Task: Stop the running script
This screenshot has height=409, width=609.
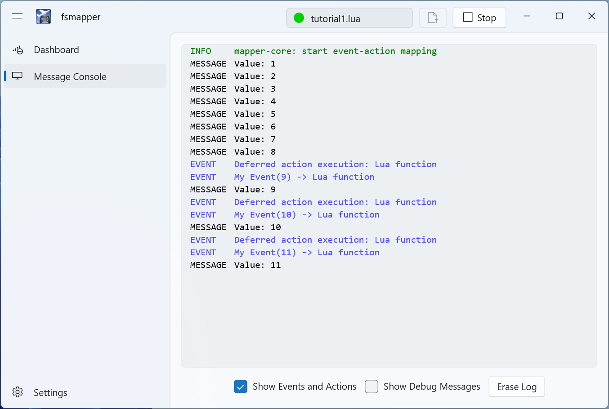Action: click(x=479, y=18)
